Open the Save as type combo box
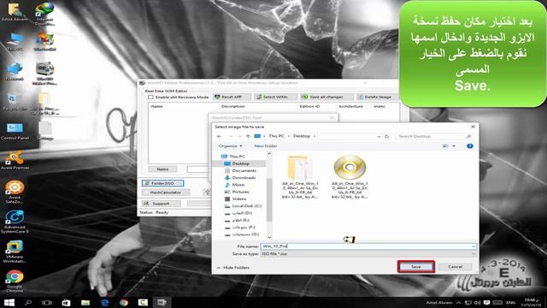 (x=368, y=254)
